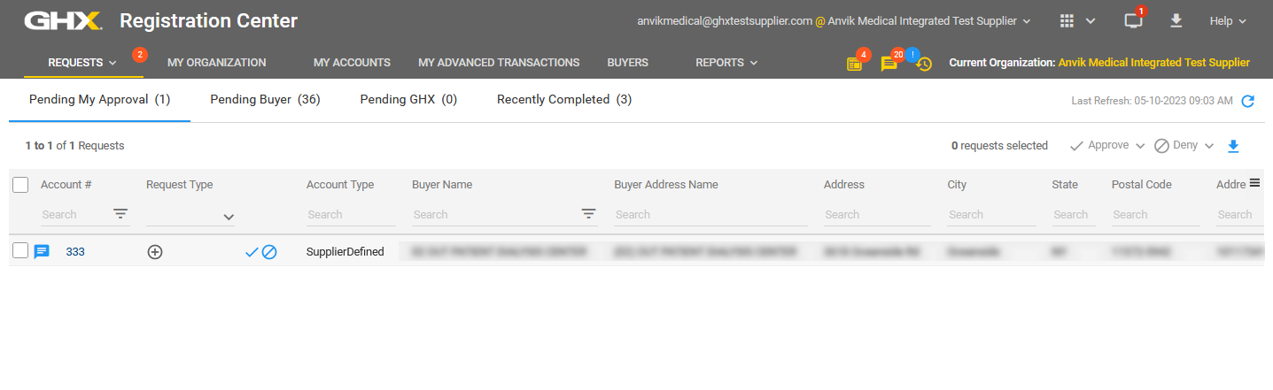This screenshot has height=390, width=1273.
Task: Open the Help dropdown menu
Action: click(1228, 20)
